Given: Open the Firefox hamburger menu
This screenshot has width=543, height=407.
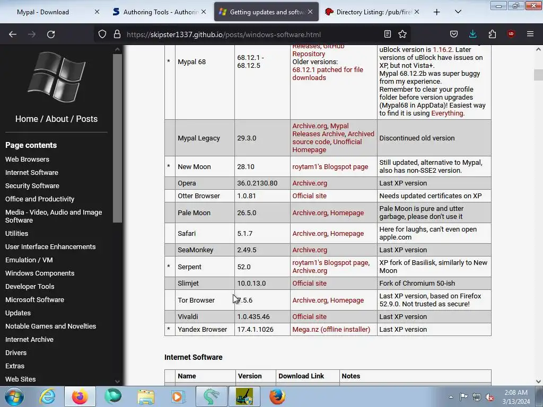Looking at the screenshot, I should 530,34.
